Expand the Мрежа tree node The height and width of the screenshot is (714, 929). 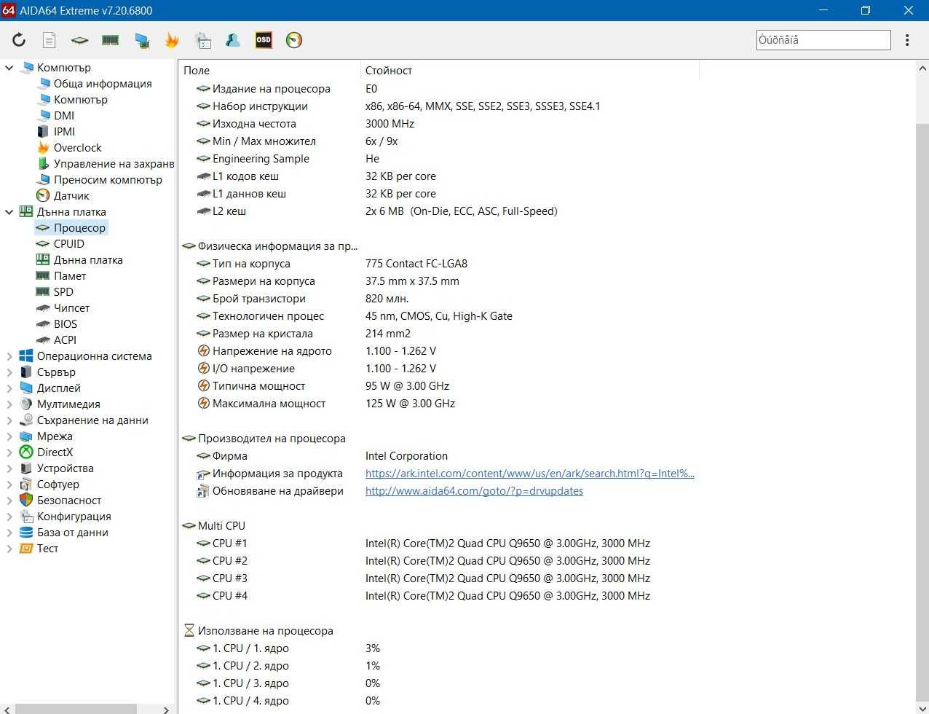point(9,436)
